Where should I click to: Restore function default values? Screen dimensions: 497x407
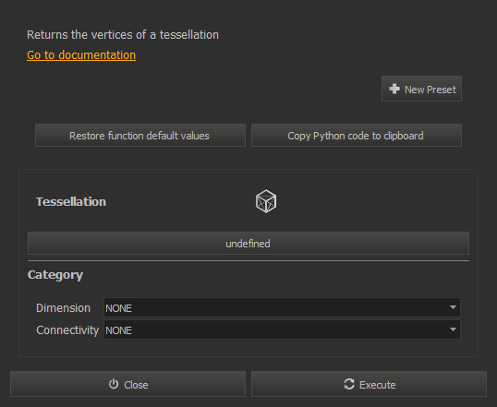click(140, 136)
